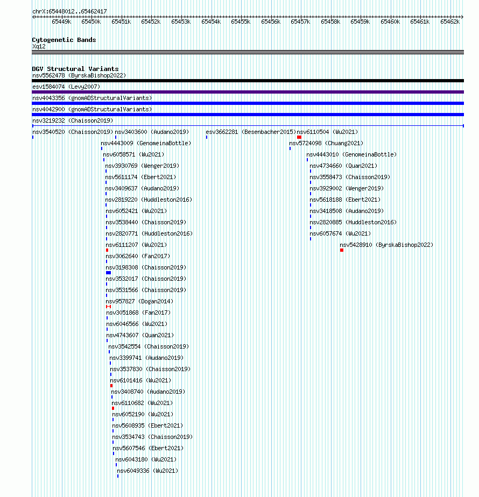Click the 65449k ruler position
Screen dimensions: 479x497
61,22
